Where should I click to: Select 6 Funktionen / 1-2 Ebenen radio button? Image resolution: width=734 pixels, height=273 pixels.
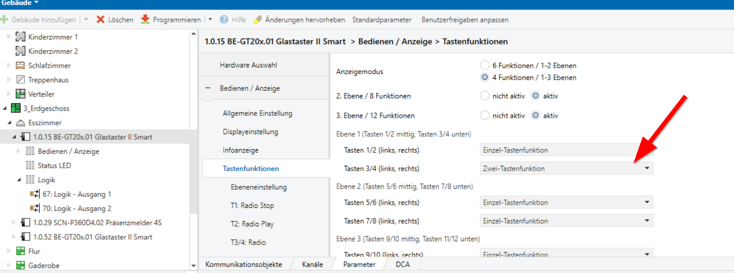485,65
